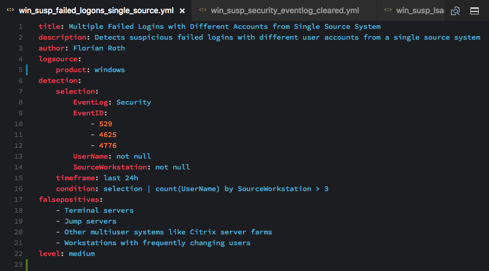Image resolution: width=489 pixels, height=271 pixels.
Task: Click the 'Florian Roth' author value
Action: [99, 48]
